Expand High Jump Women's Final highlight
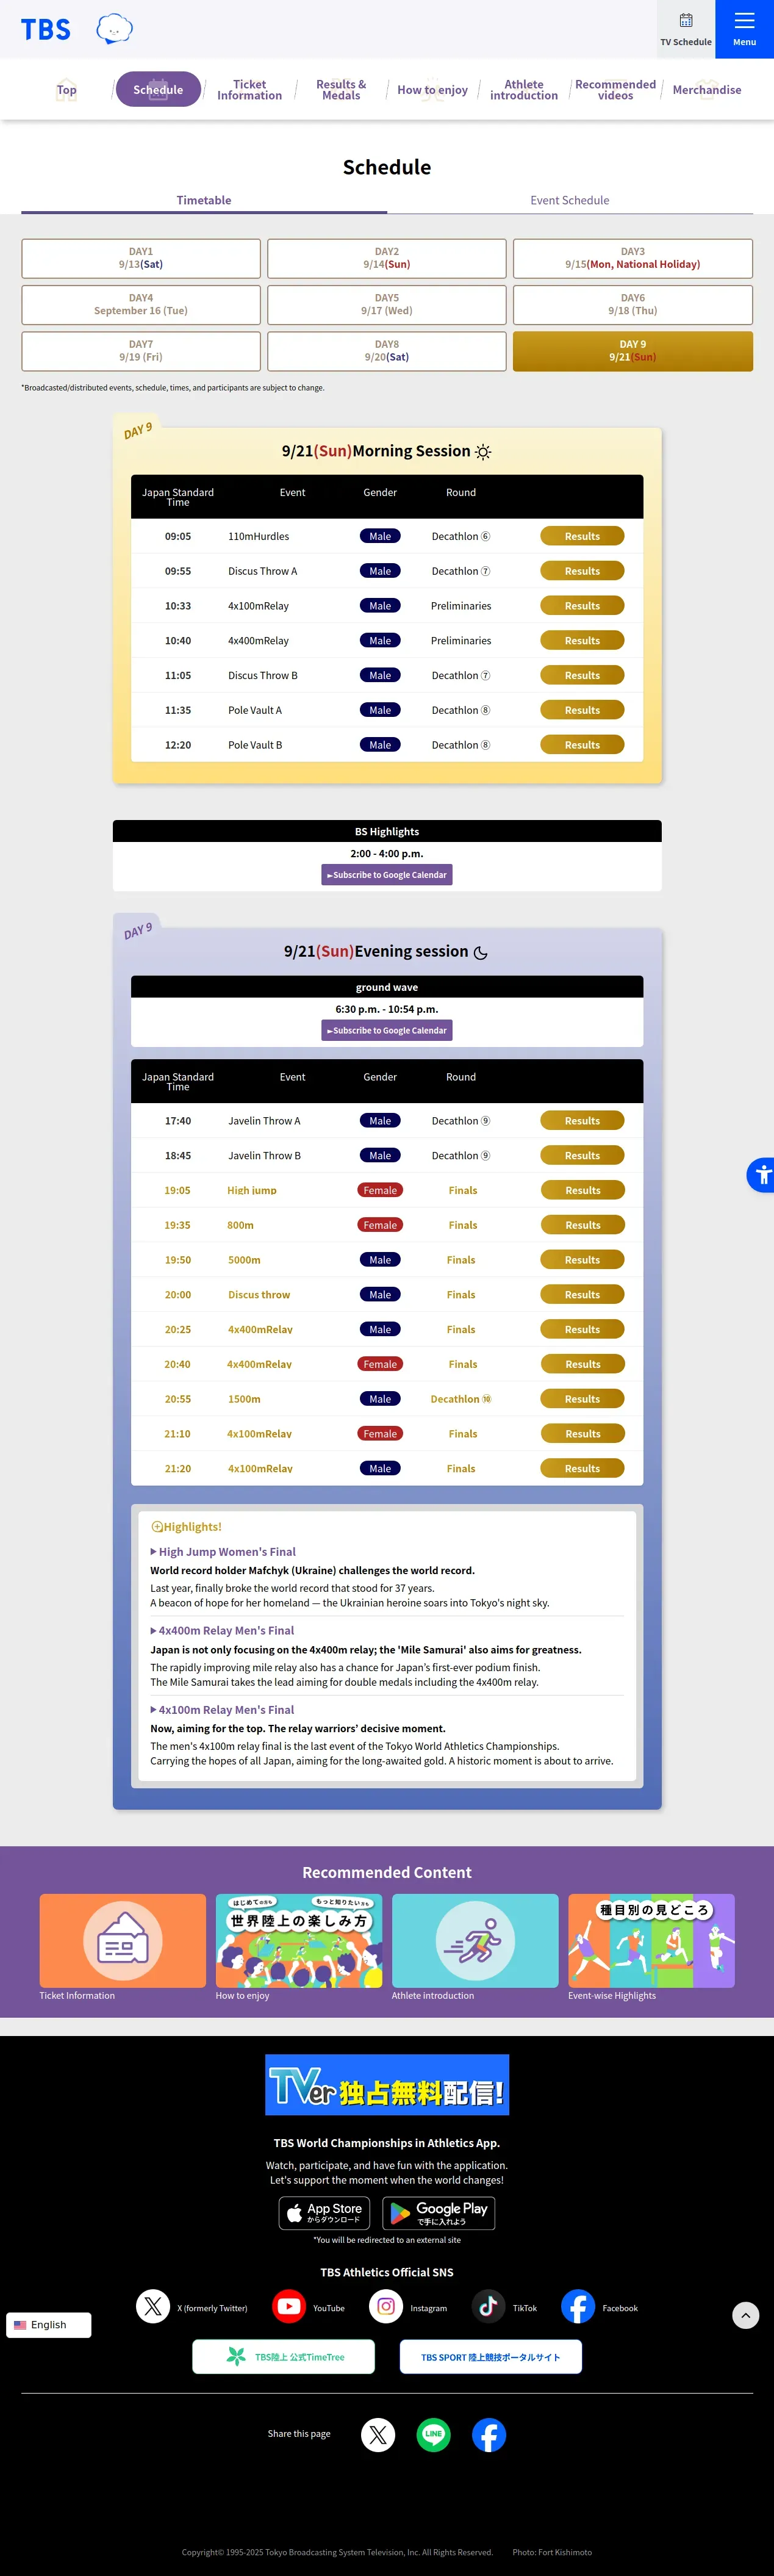Screen dimensions: 774x2576 [223, 1552]
